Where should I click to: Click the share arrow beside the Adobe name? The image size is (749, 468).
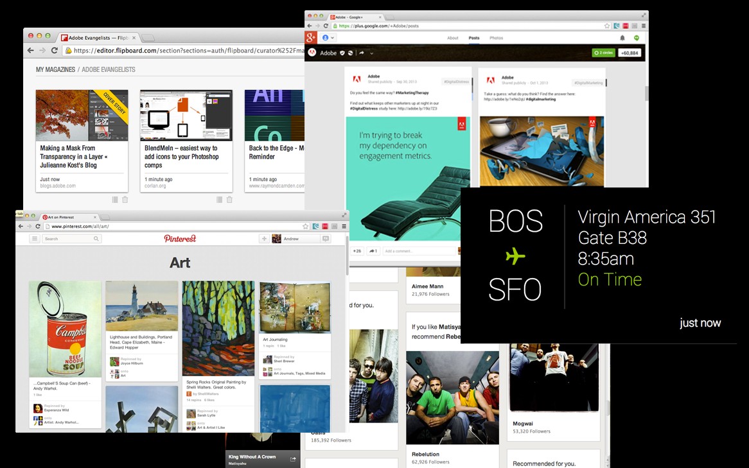[x=362, y=53]
